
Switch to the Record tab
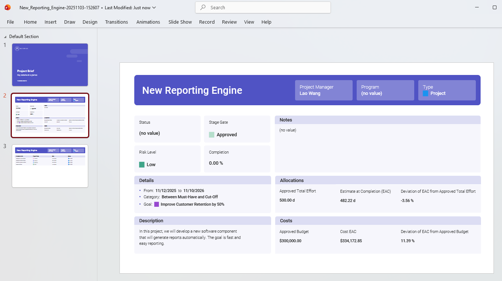click(207, 22)
